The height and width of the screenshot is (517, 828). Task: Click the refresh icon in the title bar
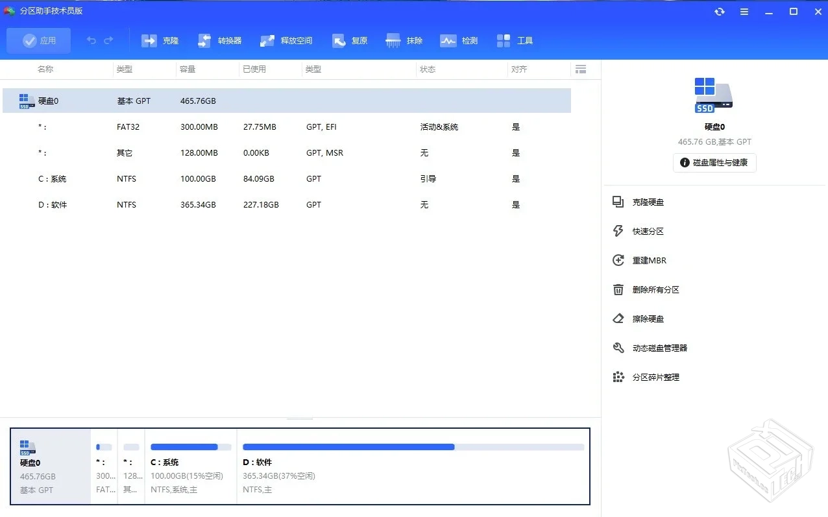tap(719, 11)
